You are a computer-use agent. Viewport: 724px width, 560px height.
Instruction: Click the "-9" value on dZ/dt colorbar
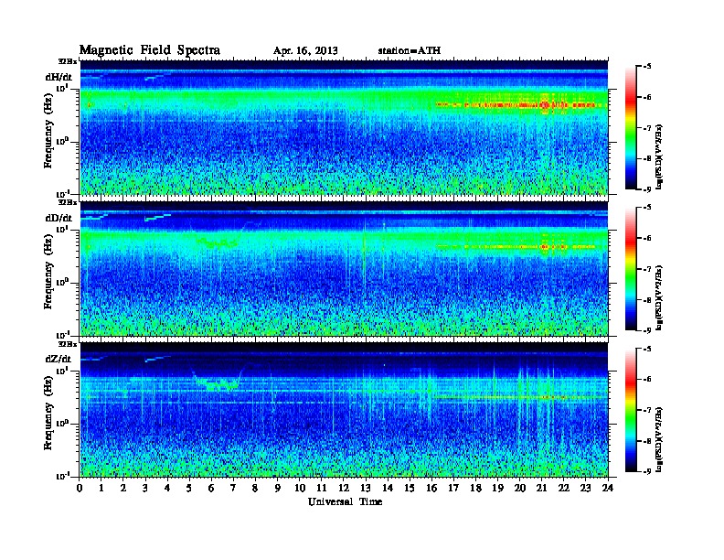click(647, 472)
